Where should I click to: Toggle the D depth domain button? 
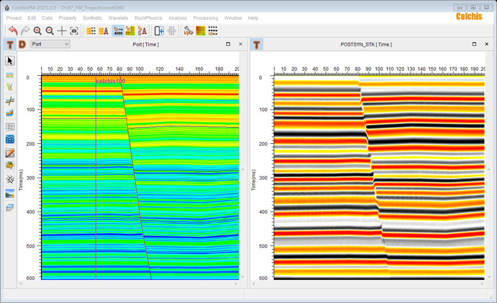point(22,44)
